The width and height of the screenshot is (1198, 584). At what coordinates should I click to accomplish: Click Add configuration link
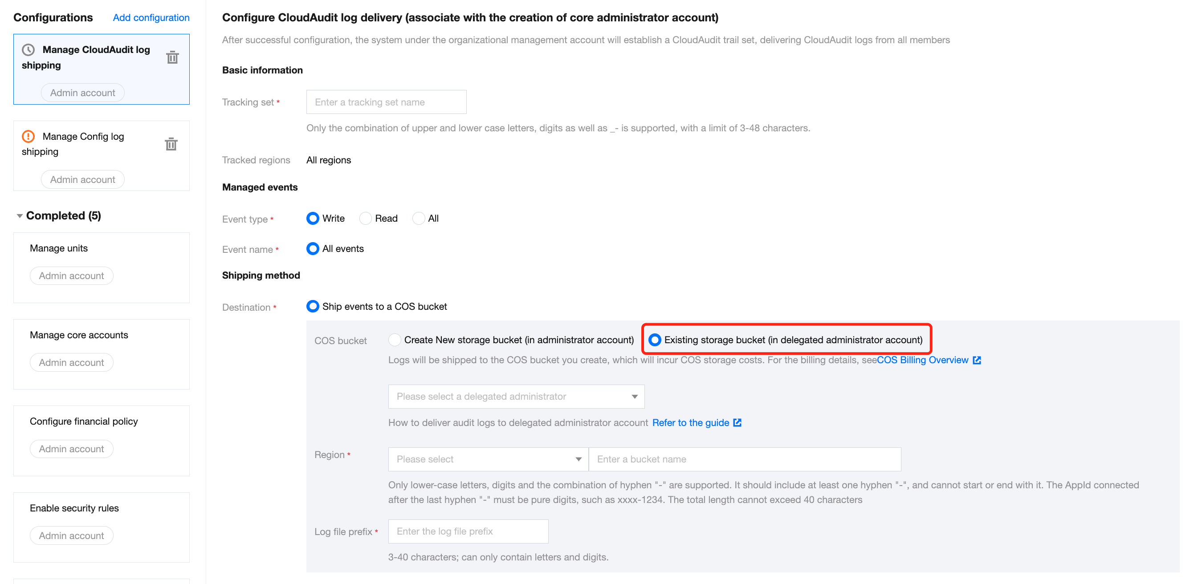pos(151,18)
